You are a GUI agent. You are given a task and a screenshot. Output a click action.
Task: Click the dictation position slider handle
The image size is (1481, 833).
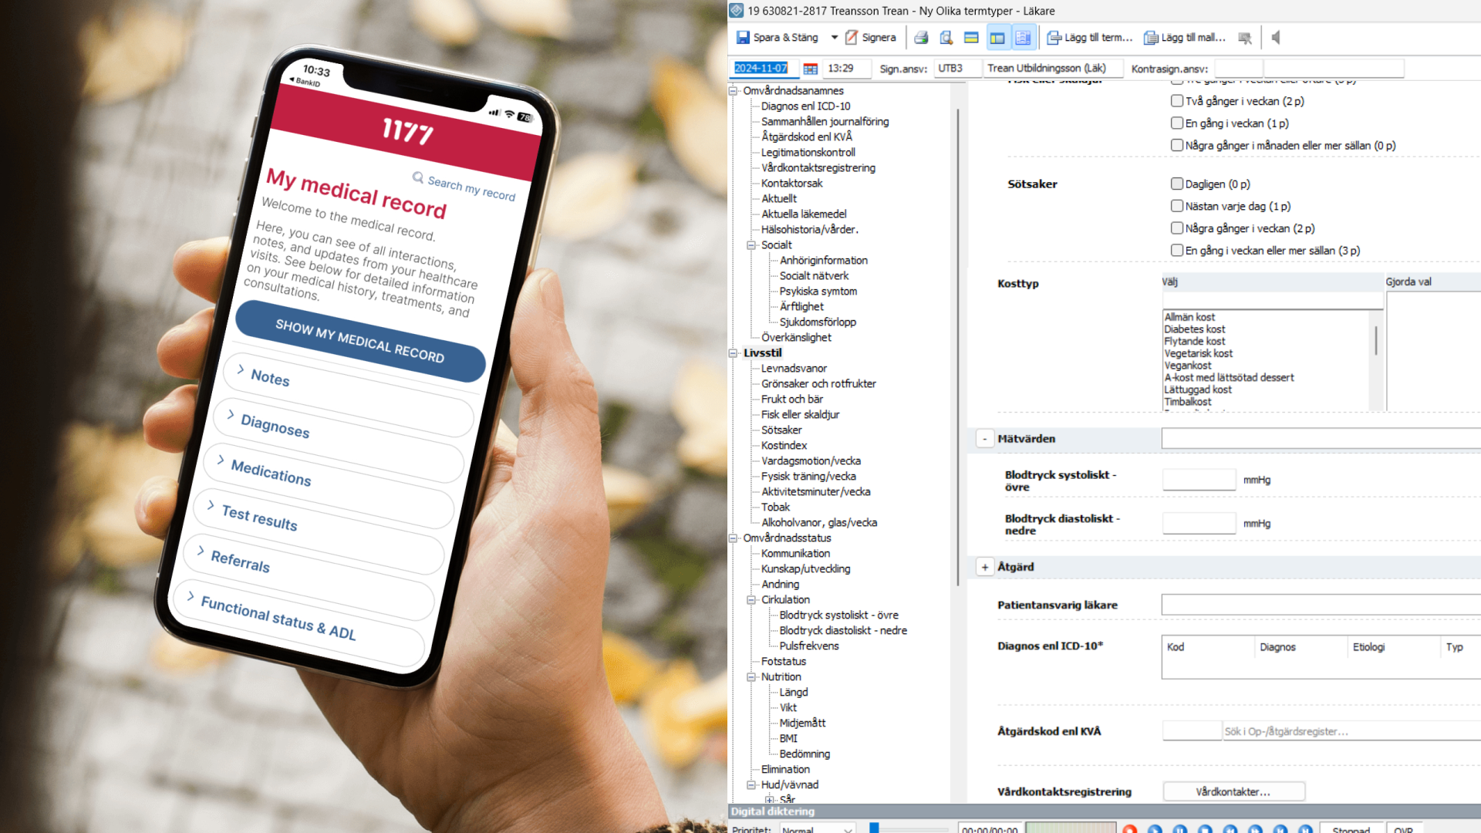(x=874, y=828)
